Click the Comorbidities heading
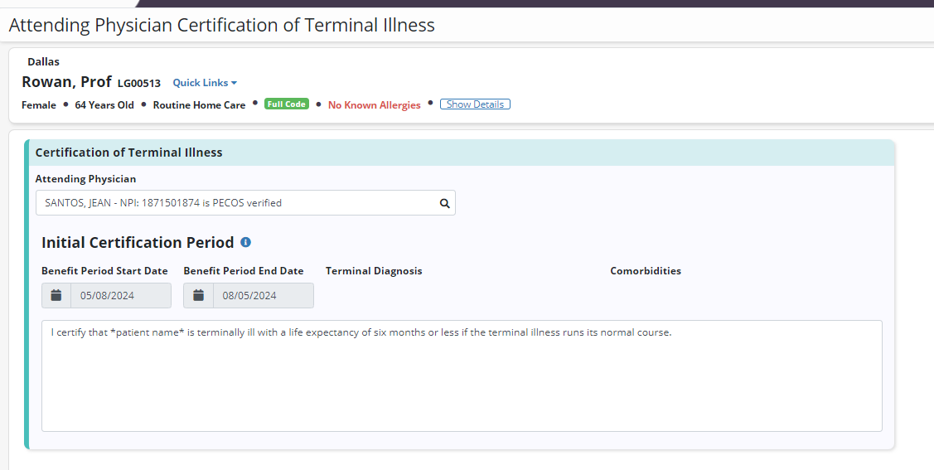Screen dimensions: 934x470 click(646, 271)
